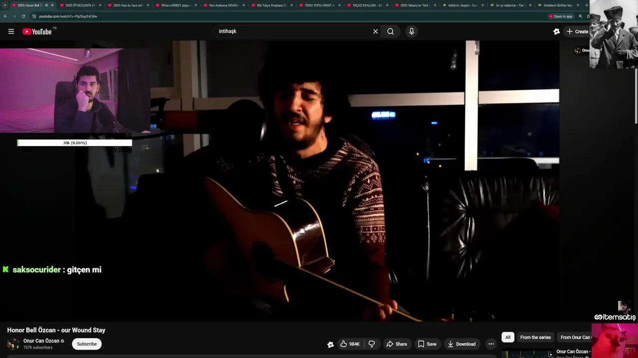Screen dimensions: 638x358
Task: Select the From Onur Can chip
Action: click(574, 337)
